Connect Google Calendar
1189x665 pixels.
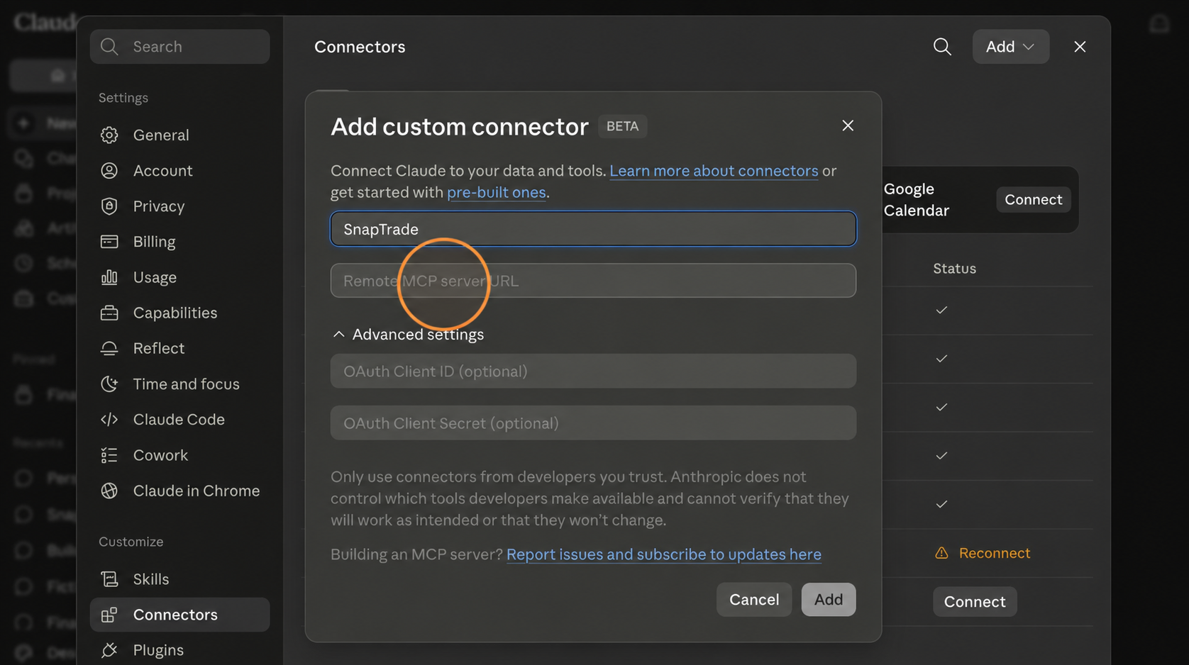1033,200
